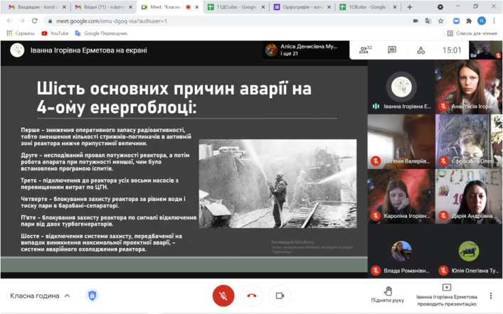503x314 pixels.
Task: Click Іванна Ігорівна Ерметова проводить презентацію
Action: 447,295
